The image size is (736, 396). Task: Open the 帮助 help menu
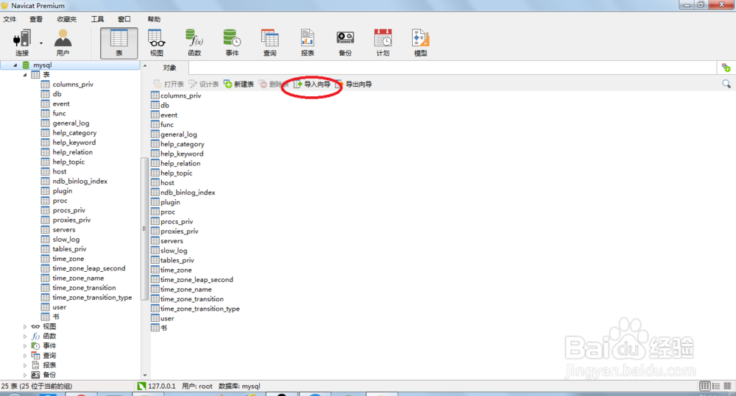pyautogui.click(x=154, y=19)
